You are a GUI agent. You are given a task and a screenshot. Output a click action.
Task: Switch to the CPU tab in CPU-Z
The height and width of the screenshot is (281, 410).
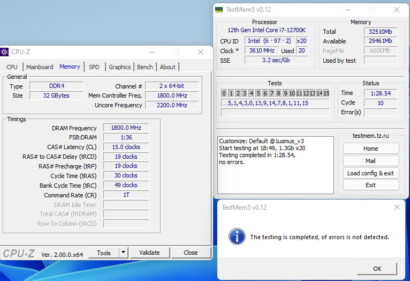tap(12, 67)
